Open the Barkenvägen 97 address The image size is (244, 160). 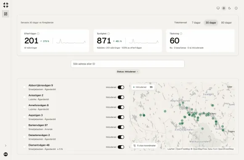[38, 125]
